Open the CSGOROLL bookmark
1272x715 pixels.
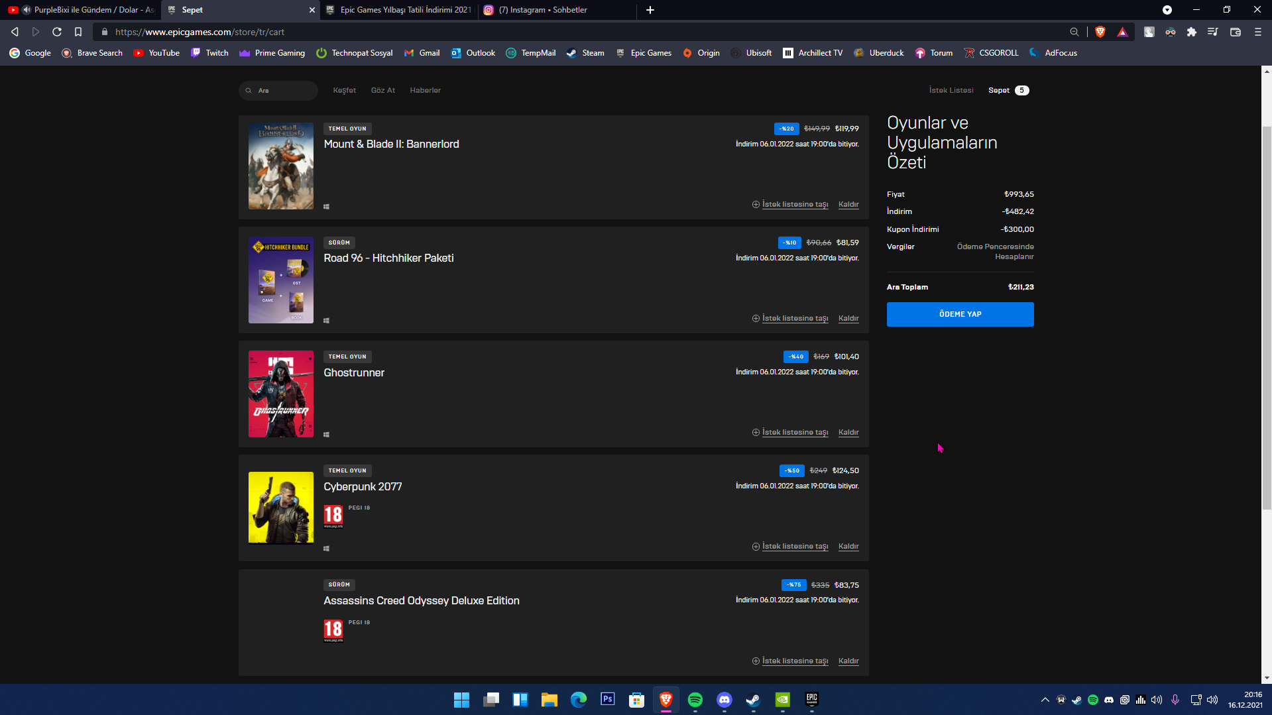[x=992, y=53]
